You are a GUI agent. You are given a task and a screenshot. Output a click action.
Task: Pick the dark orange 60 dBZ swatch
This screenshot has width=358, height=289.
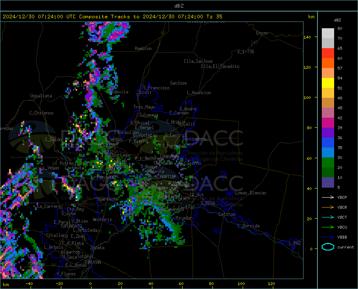(x=328, y=63)
